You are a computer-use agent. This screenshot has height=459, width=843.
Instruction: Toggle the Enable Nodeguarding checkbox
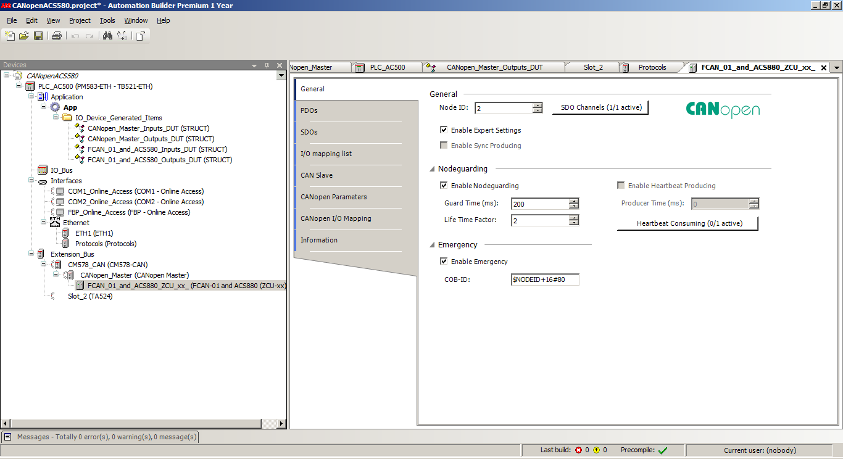coord(444,186)
